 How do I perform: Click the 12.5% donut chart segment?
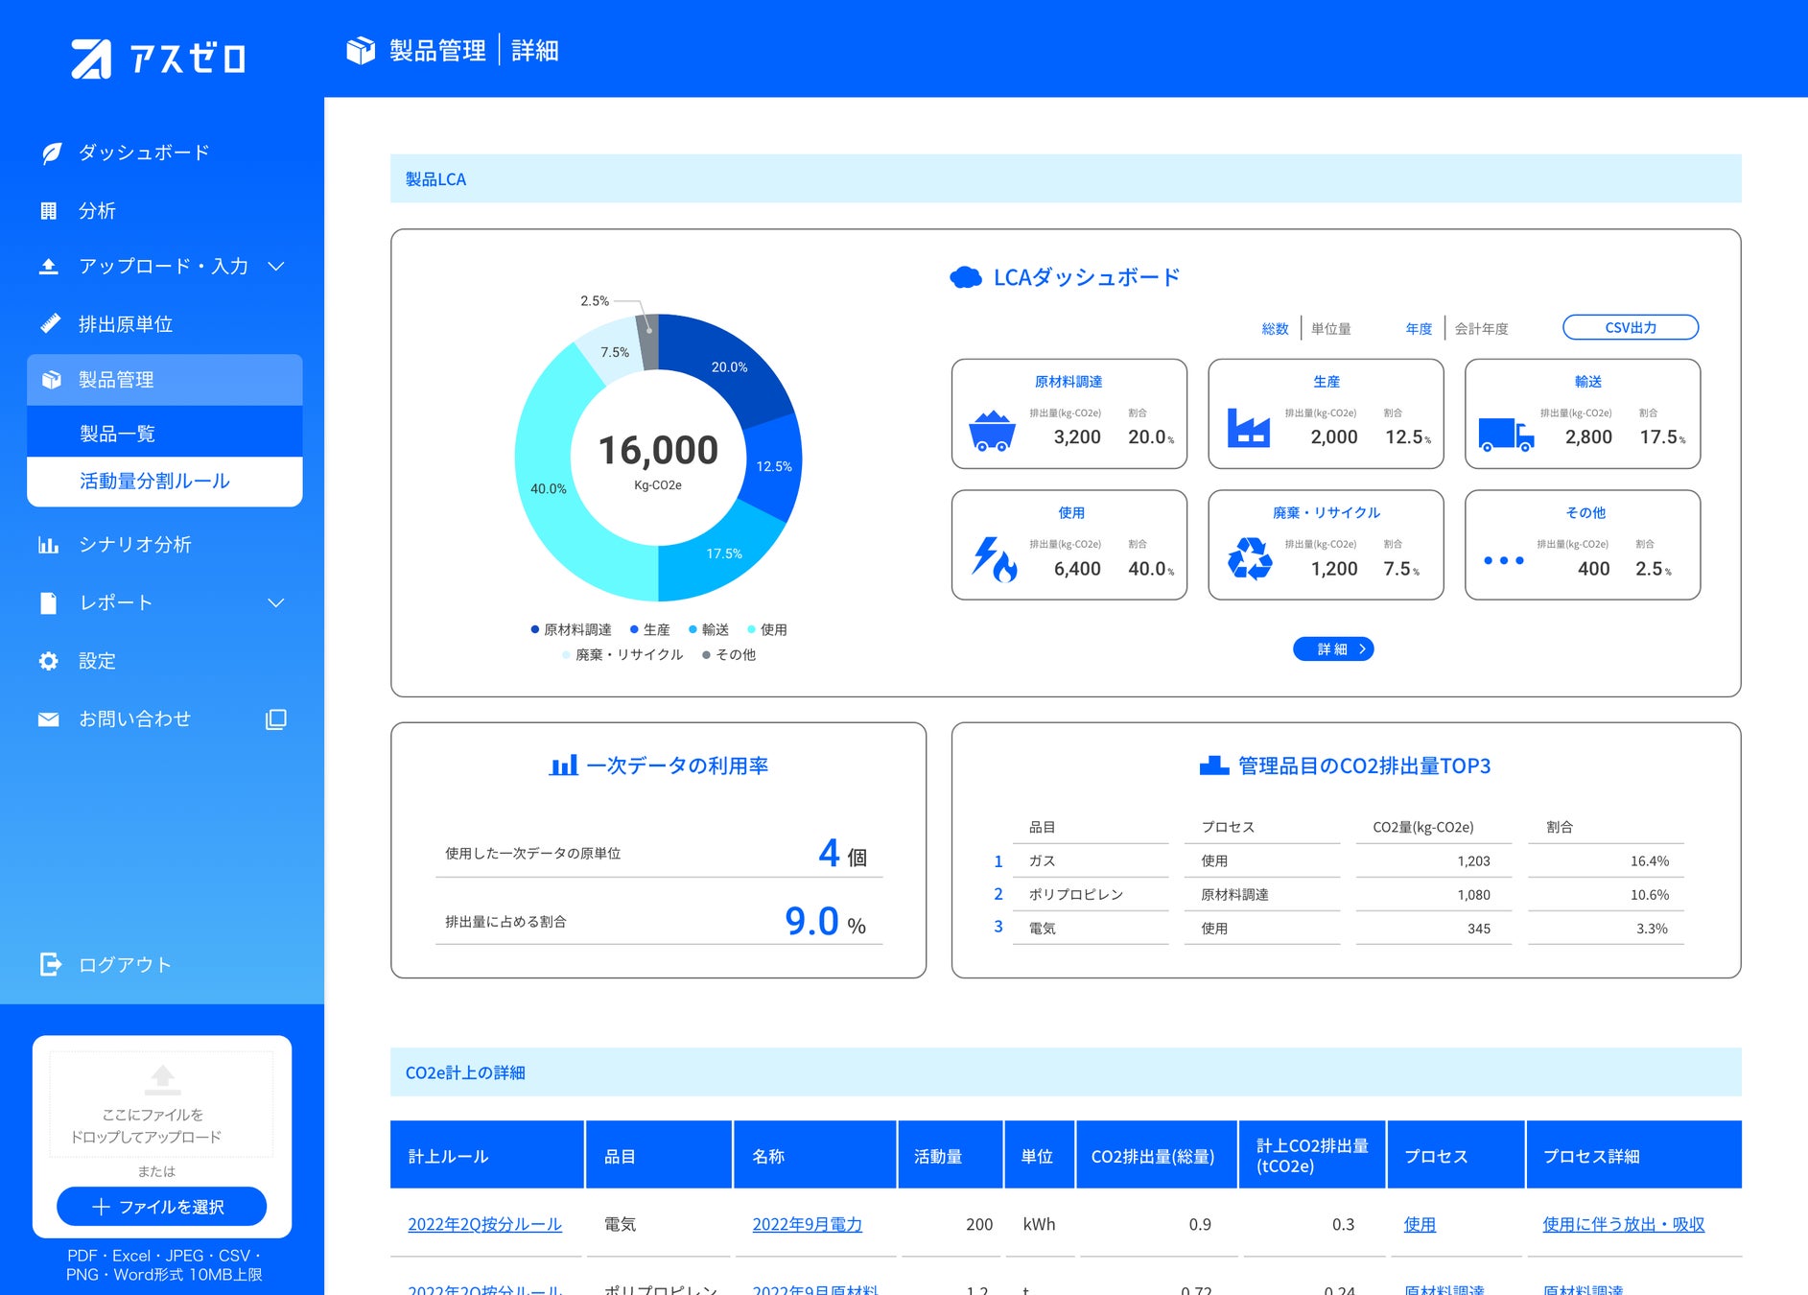[x=774, y=467]
